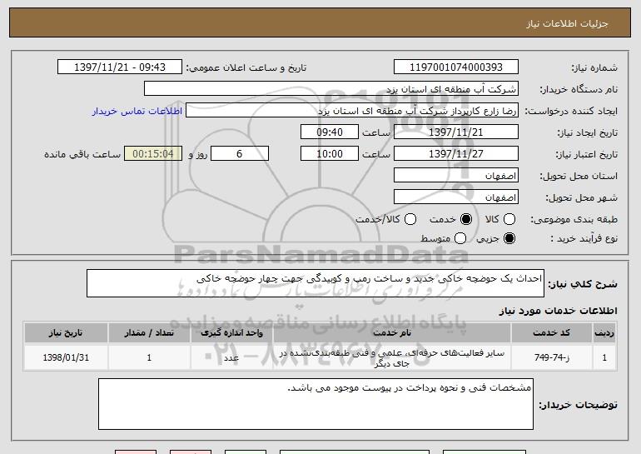
Task: Click the announcement date field 1397/11/21 - 09:43
Action: pyautogui.click(x=120, y=67)
